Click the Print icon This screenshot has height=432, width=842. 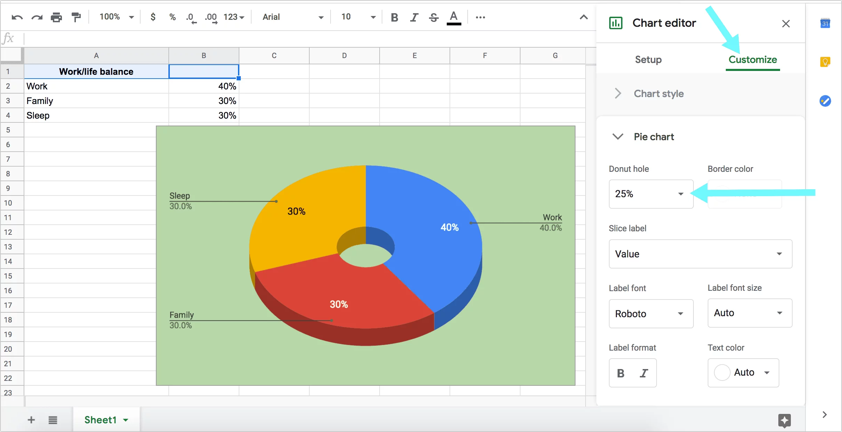(x=56, y=17)
